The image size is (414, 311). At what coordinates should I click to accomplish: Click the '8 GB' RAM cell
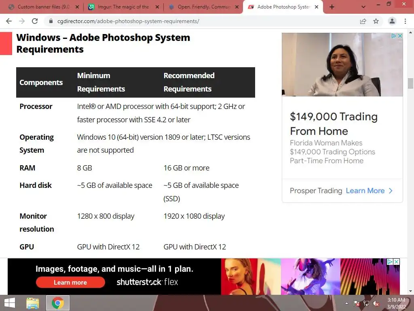(x=84, y=168)
